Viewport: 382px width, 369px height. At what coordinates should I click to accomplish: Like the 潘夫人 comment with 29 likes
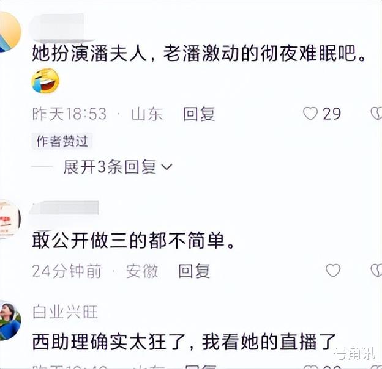point(310,114)
